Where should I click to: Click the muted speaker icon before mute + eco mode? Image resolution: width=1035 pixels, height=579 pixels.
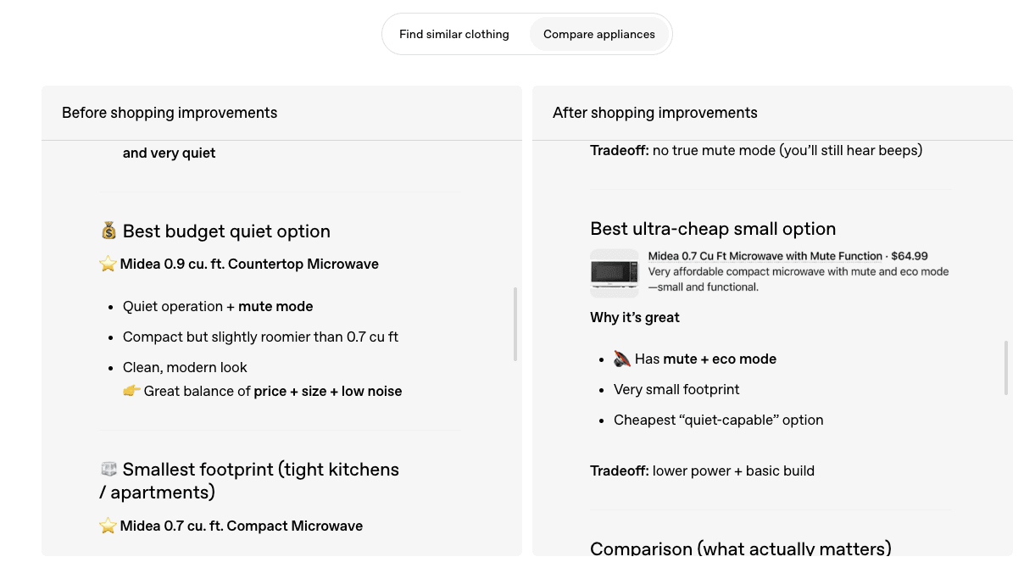(x=622, y=359)
